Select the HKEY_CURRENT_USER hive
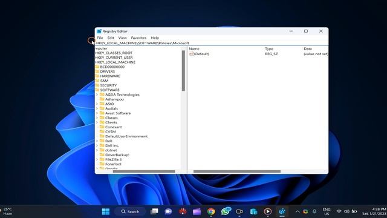 pyautogui.click(x=114, y=58)
